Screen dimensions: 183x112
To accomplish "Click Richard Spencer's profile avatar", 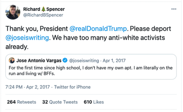I will tap(13, 12).
